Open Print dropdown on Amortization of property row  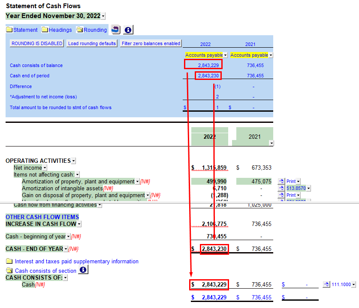pos(299,181)
